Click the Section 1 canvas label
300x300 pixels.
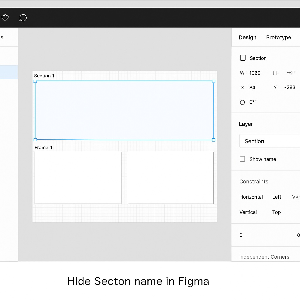pyautogui.click(x=44, y=76)
